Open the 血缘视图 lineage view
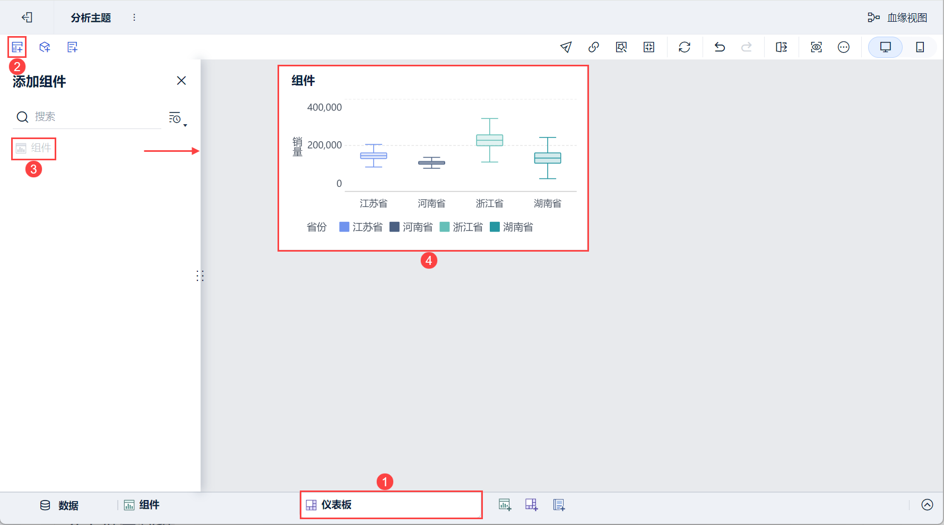 click(x=897, y=18)
